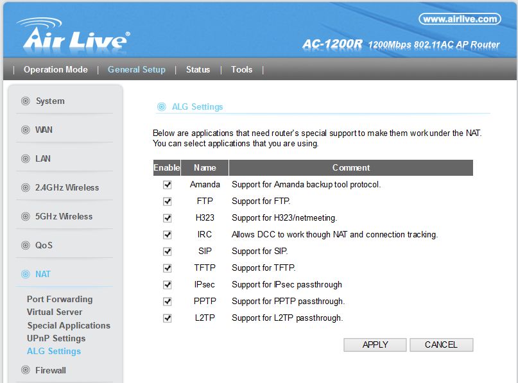This screenshot has height=383, width=518.
Task: Toggle the L2TP passthrough checkbox
Action: pos(168,318)
